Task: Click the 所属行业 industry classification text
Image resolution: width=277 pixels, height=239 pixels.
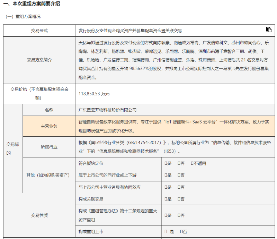Action: pyautogui.click(x=175, y=147)
